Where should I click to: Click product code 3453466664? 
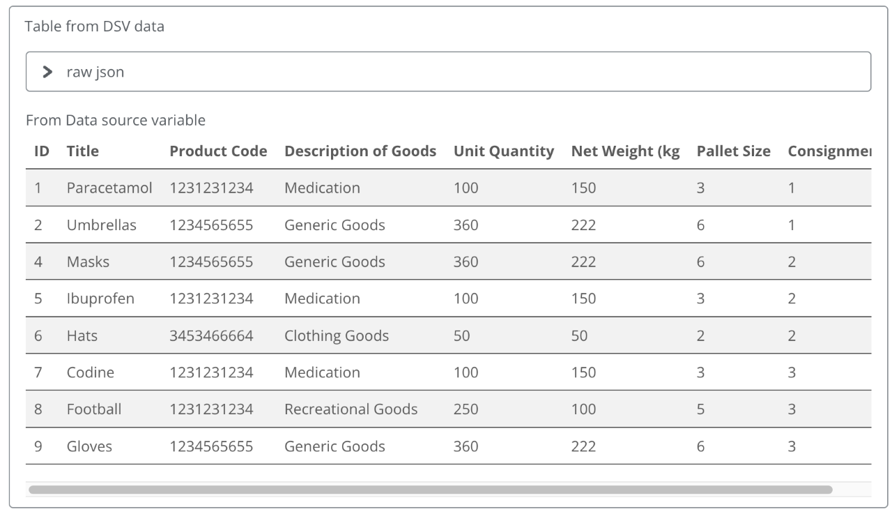(211, 336)
